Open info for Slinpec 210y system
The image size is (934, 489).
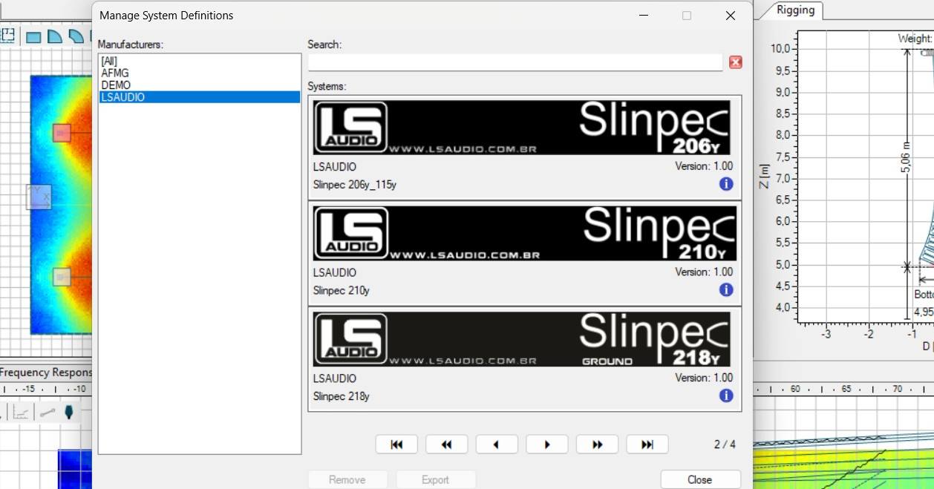726,290
